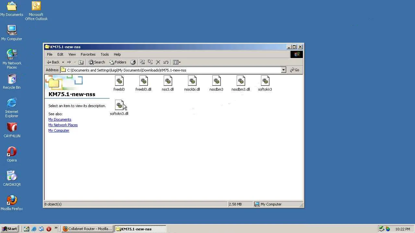Expand the Forward history dropdown arrow
Screen dimensions: 415x233
(75, 62)
